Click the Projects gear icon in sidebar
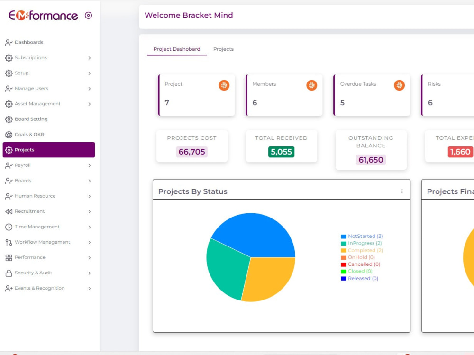 coord(9,150)
